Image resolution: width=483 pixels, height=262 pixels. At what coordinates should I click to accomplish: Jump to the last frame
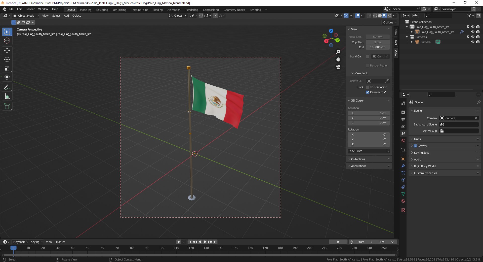[215, 242]
